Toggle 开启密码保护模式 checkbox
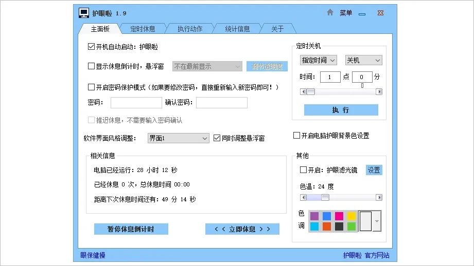This screenshot has height=266, width=474. (91, 87)
